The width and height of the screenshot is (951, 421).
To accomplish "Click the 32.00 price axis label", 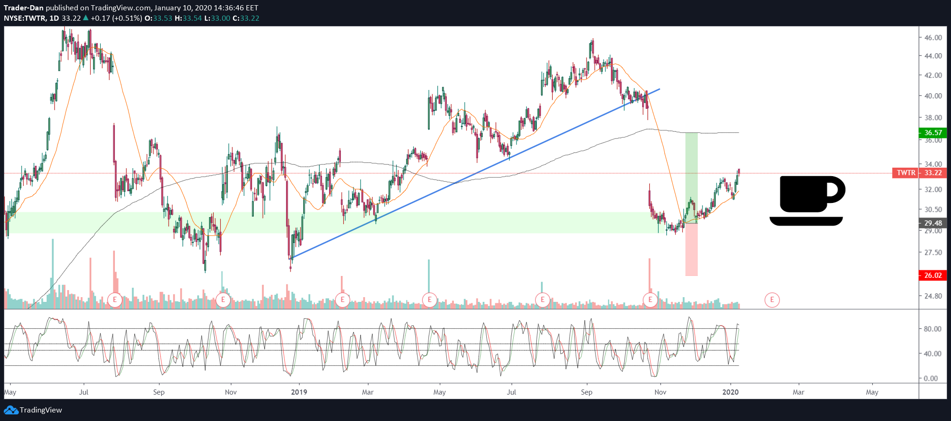I will (x=933, y=190).
